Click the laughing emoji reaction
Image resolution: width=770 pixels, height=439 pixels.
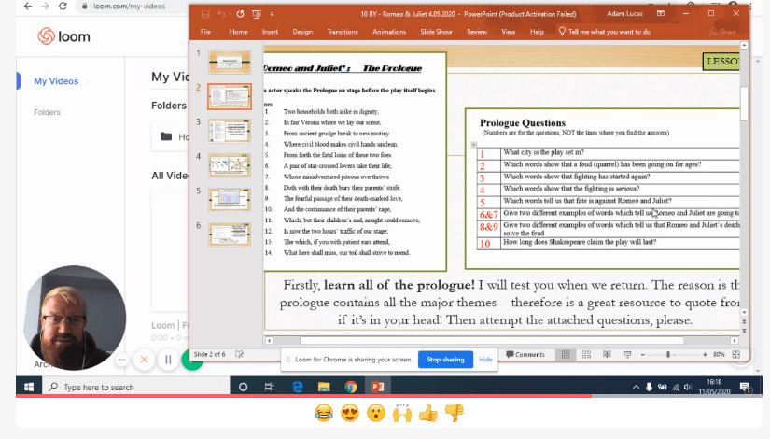[323, 412]
